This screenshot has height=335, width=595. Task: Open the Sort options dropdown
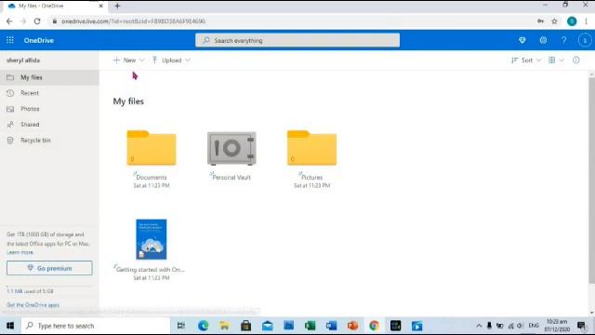click(x=526, y=60)
